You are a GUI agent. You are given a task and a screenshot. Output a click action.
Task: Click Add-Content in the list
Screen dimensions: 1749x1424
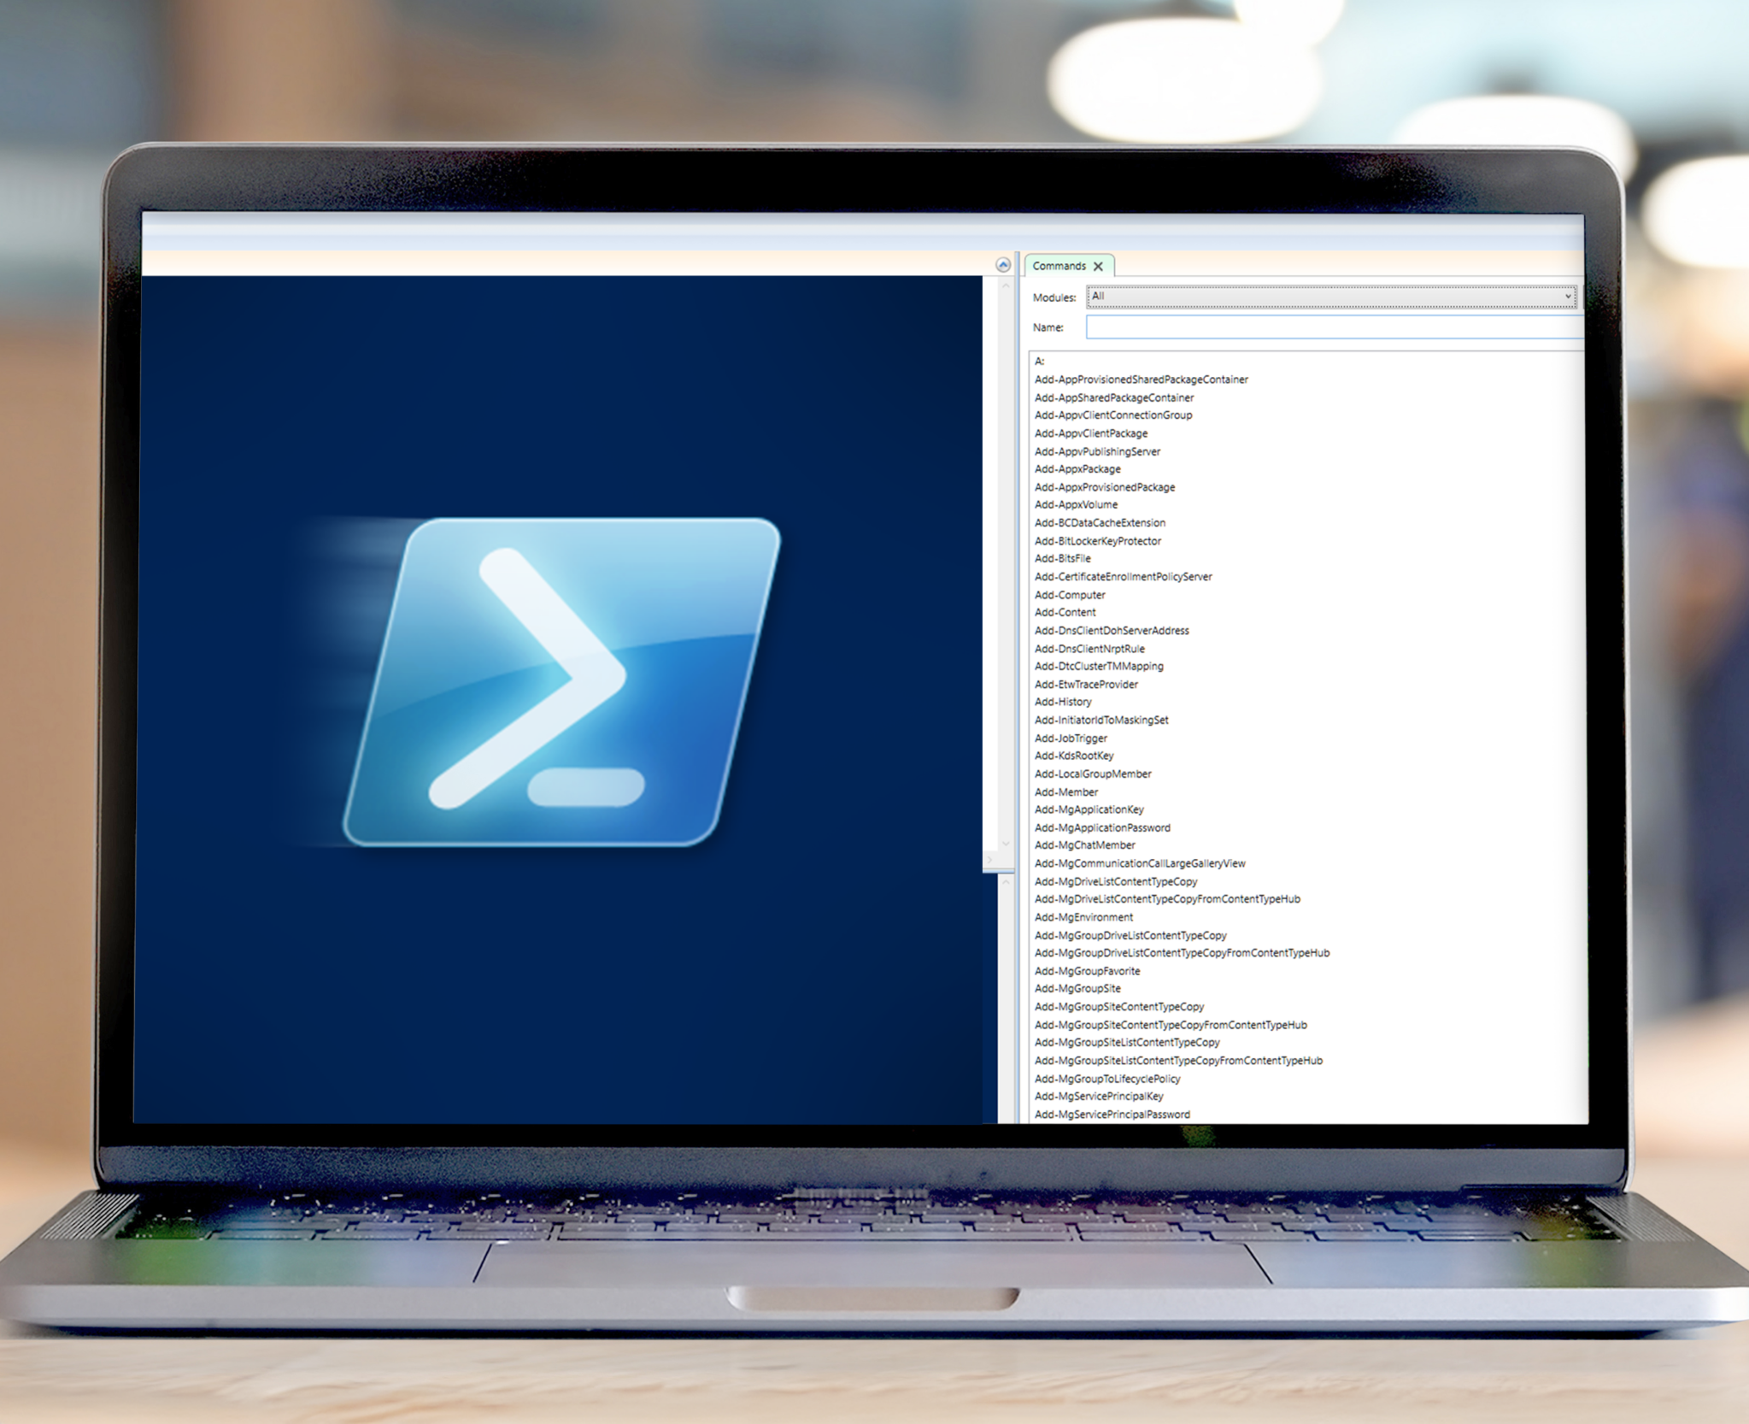coord(1065,613)
